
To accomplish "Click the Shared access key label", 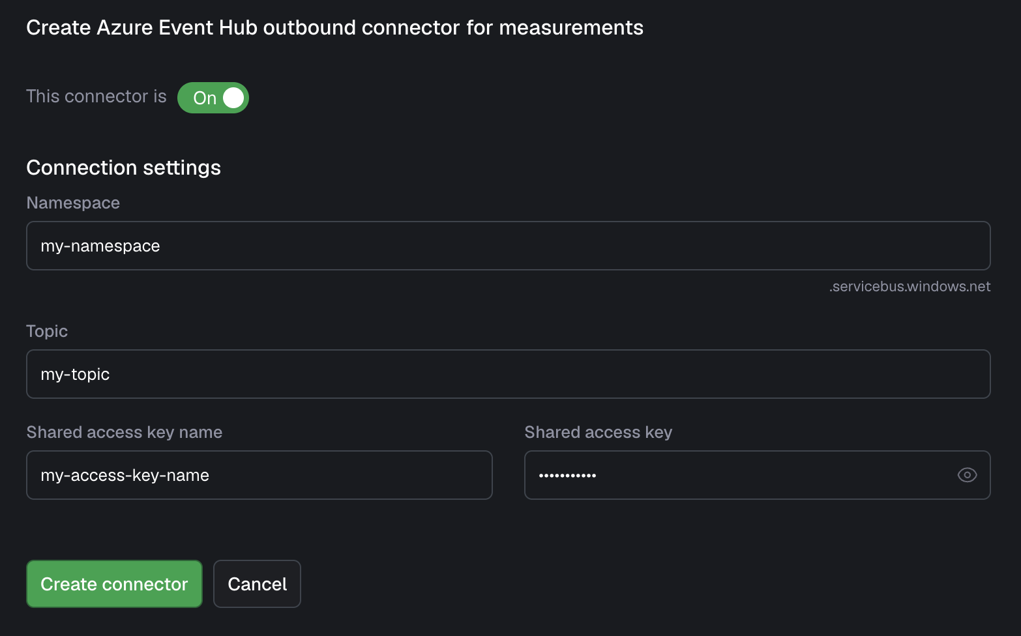I will click(x=598, y=432).
